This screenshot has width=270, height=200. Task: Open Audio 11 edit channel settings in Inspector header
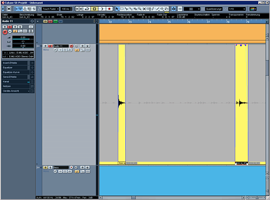32,21
